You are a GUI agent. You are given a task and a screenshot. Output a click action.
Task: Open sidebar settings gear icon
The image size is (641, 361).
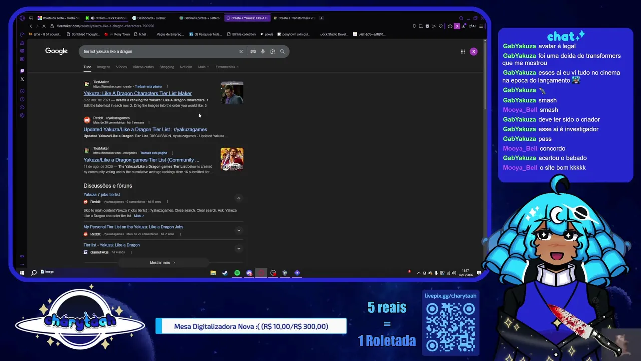[x=22, y=115]
